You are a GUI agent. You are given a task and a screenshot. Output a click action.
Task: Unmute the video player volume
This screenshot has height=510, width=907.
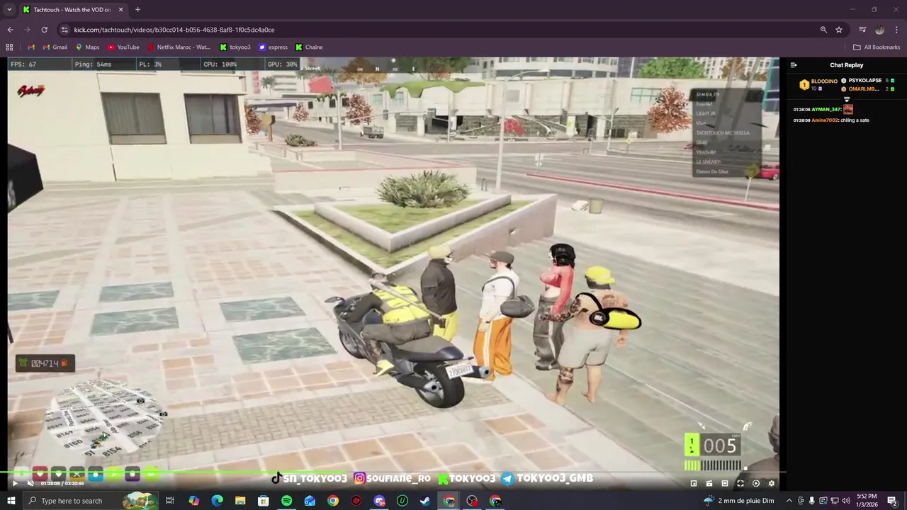[30, 483]
